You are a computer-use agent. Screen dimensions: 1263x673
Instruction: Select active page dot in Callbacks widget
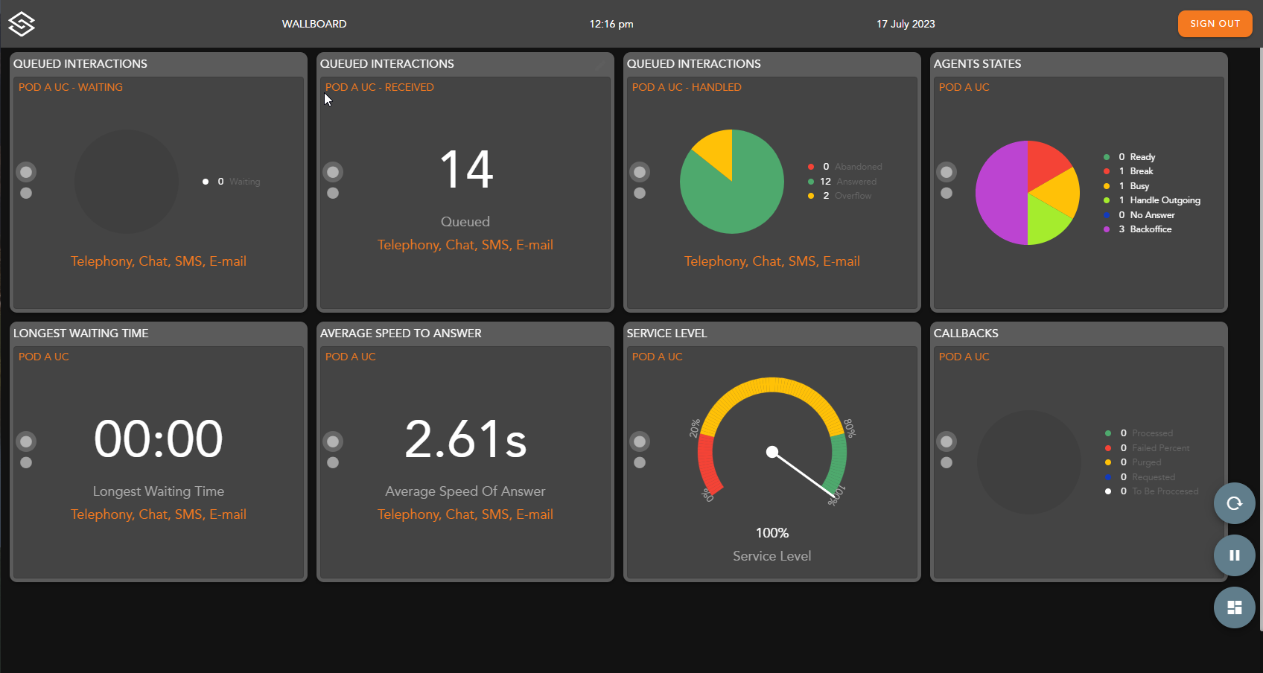coord(947,441)
